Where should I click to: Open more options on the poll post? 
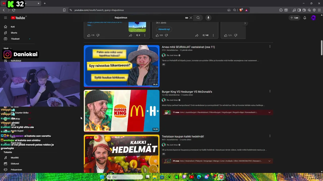(x=213, y=35)
